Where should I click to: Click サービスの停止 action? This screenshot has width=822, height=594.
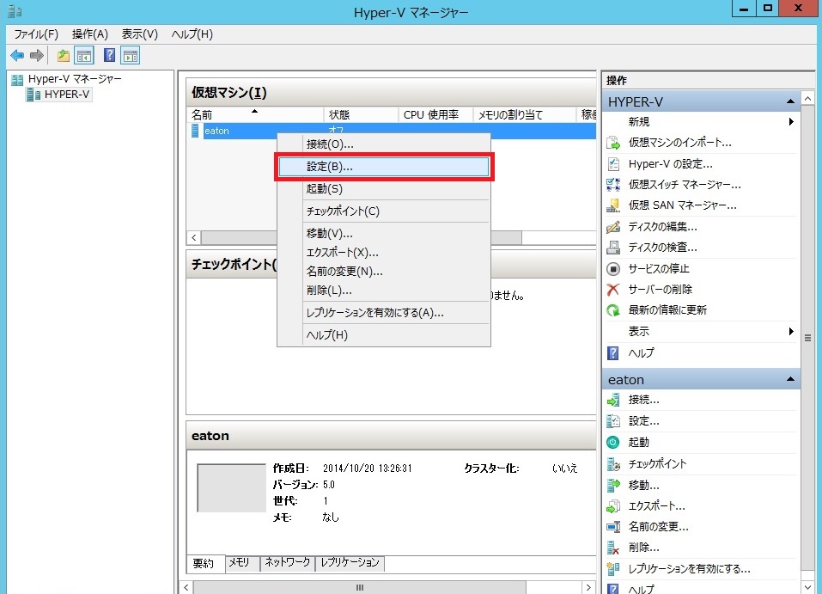pos(660,268)
